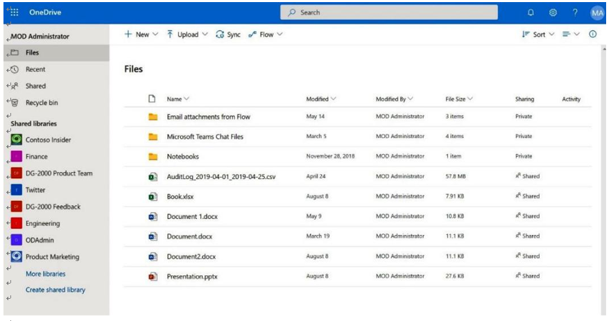
Task: Click the MOD Administrator sidebar heading
Action: tap(40, 36)
